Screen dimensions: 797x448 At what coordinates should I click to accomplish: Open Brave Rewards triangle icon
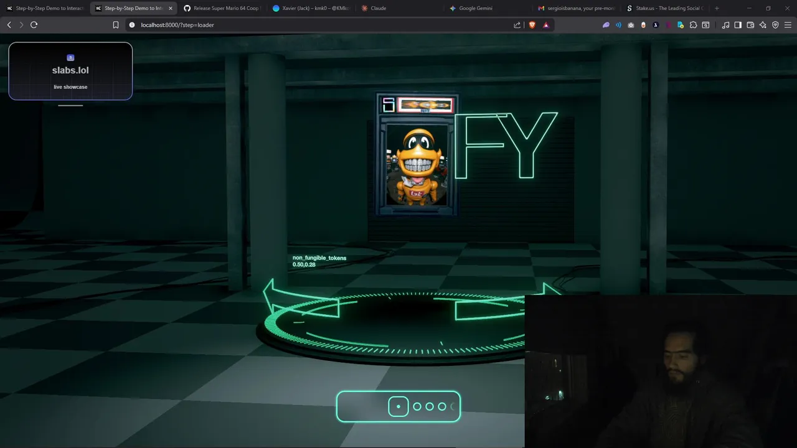[546, 25]
